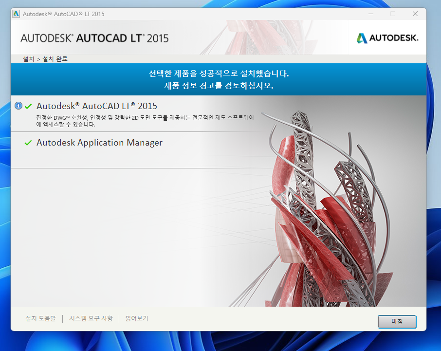The height and width of the screenshot is (351, 441).
Task: Click the 설치 완료 breadcrumb item
Action: 55,59
